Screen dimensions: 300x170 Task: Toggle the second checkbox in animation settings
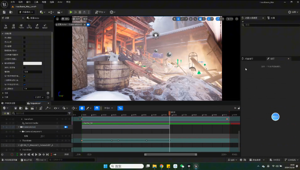pos(24,42)
